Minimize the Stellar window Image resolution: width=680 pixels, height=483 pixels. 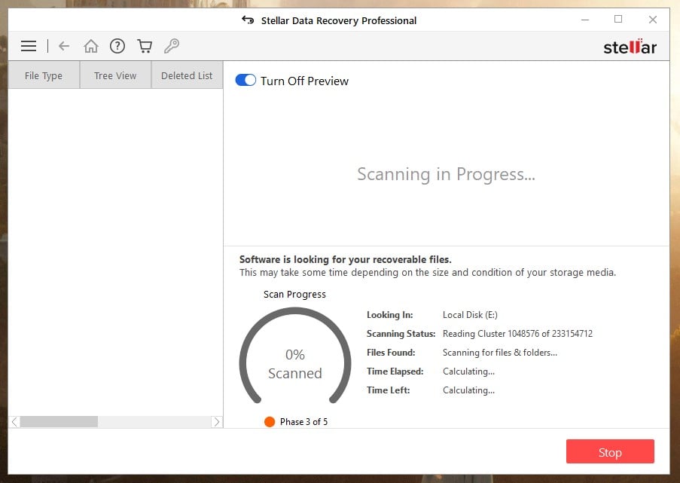point(585,20)
